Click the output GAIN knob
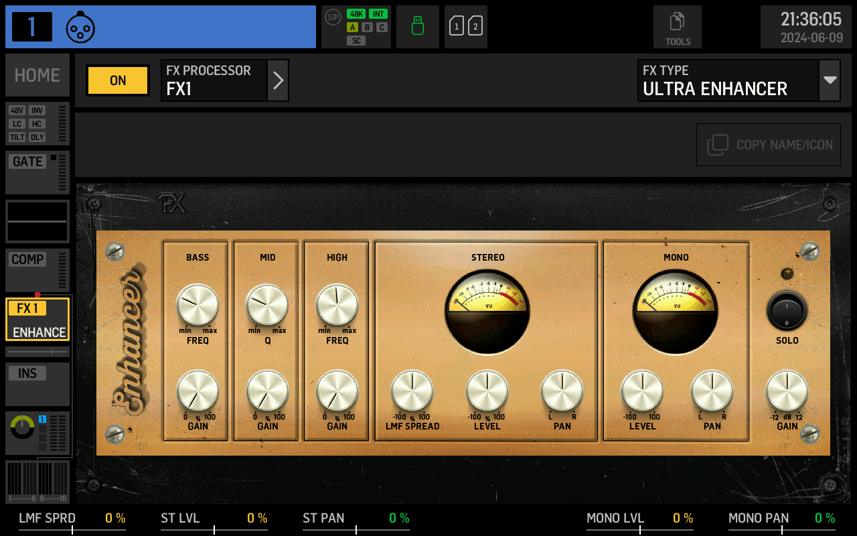This screenshot has height=536, width=857. (787, 391)
